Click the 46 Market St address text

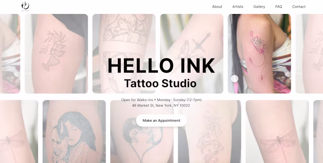point(161,106)
